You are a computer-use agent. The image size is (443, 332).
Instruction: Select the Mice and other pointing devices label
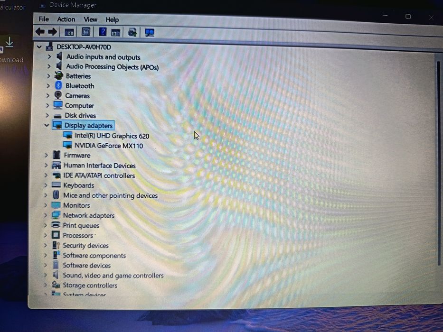point(110,195)
